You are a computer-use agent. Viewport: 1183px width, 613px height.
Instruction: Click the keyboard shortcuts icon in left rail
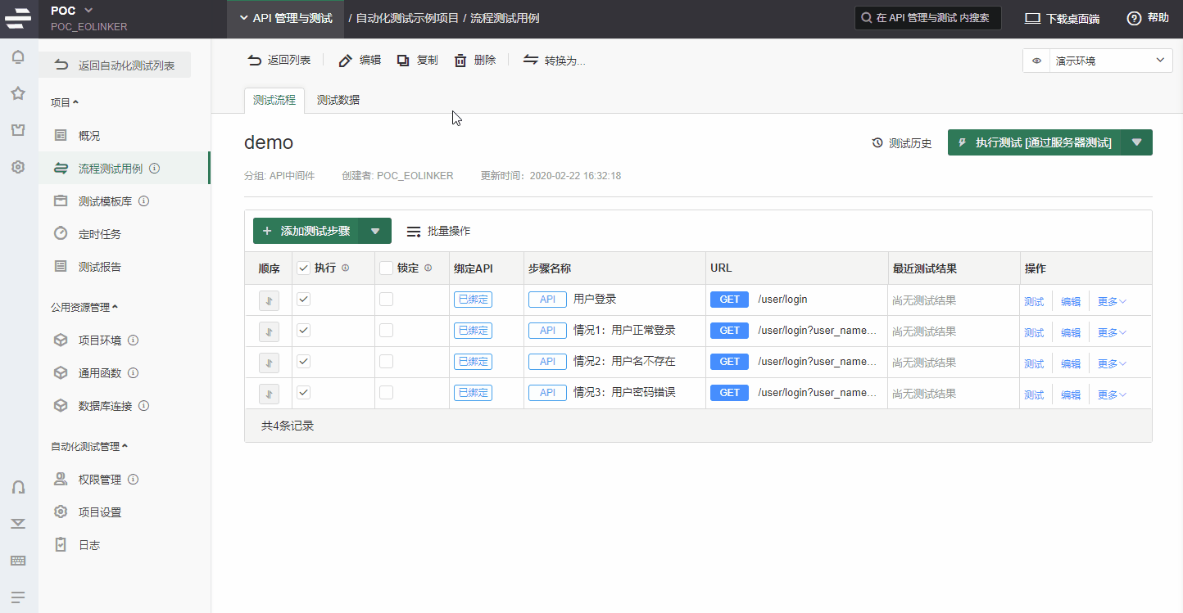coord(18,561)
